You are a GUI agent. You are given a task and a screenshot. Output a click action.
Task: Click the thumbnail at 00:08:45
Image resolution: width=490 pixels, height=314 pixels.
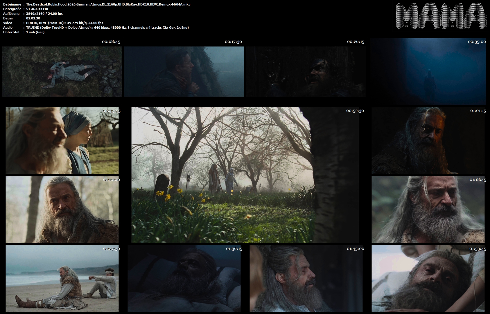(x=62, y=71)
